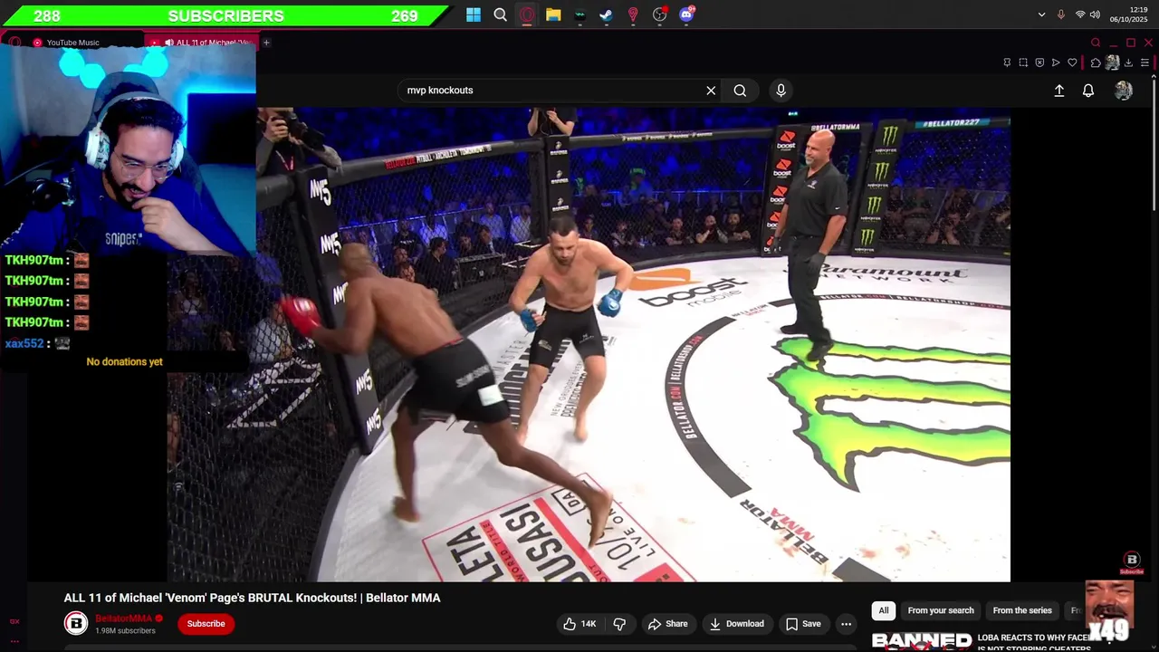This screenshot has height=652, width=1159.
Task: Click the GX corner sidebar icon
Action: pos(14,621)
